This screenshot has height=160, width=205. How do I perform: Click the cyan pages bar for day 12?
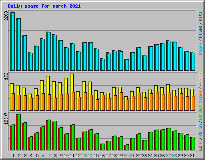pos(79,61)
